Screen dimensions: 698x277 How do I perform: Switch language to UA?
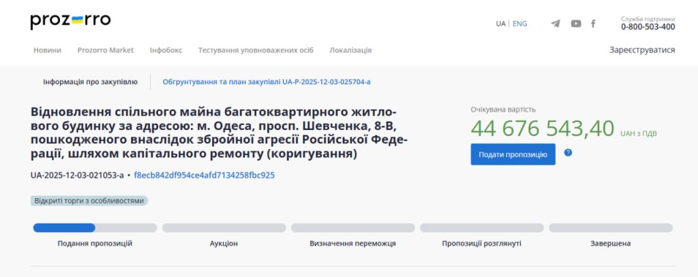(501, 24)
